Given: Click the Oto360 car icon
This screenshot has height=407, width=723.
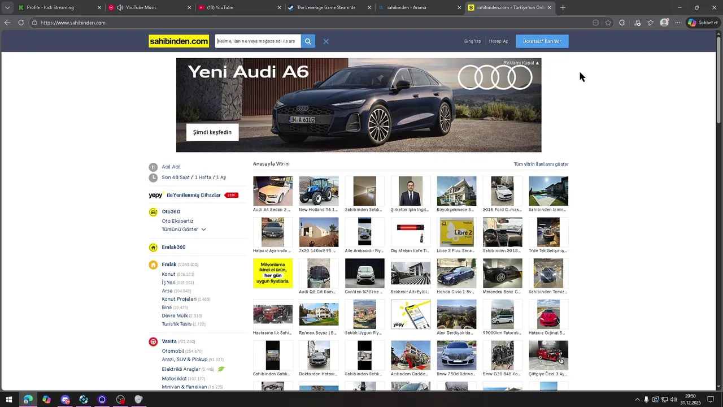Looking at the screenshot, I should 153,212.
